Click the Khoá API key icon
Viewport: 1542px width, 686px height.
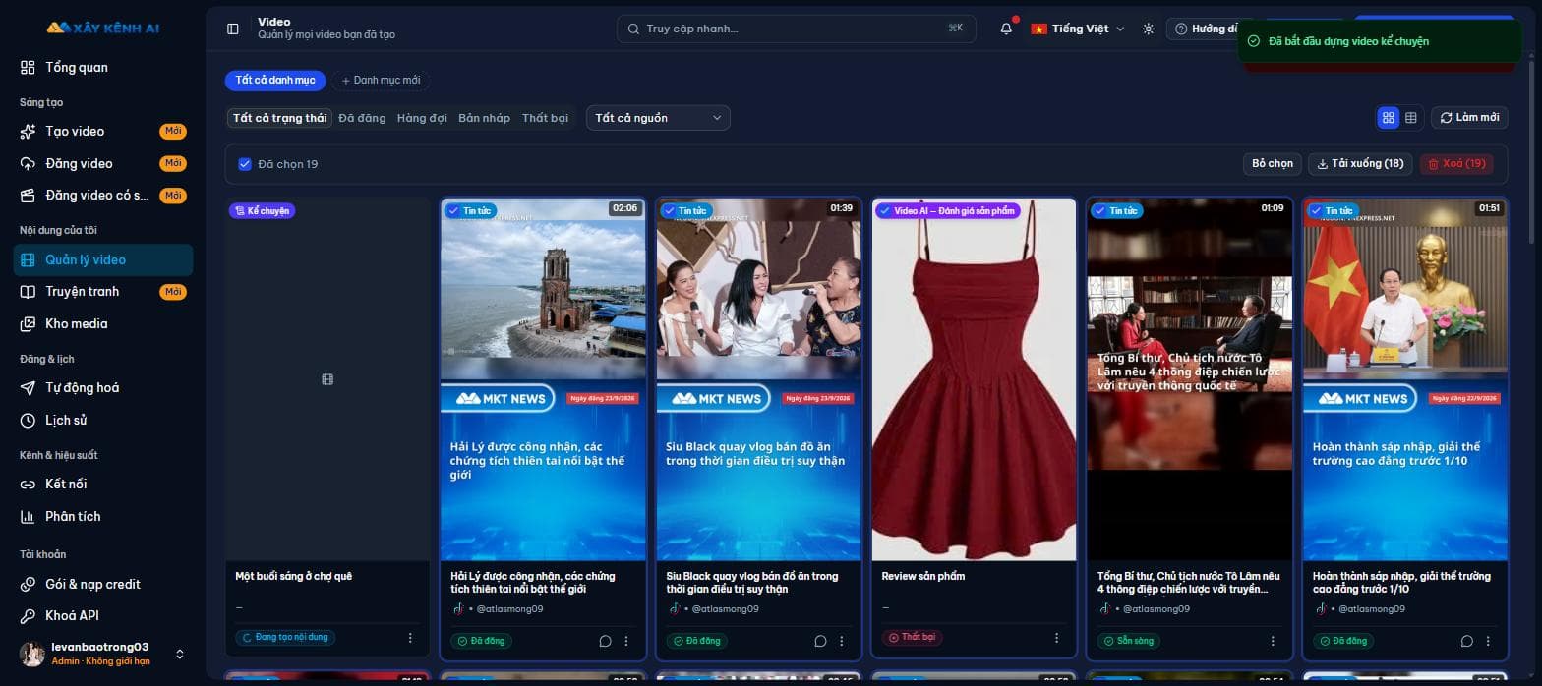point(28,615)
